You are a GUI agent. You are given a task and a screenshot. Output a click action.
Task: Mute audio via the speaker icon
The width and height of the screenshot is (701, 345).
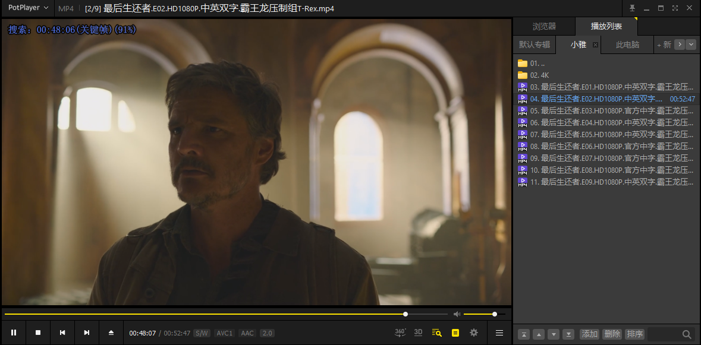coord(457,314)
